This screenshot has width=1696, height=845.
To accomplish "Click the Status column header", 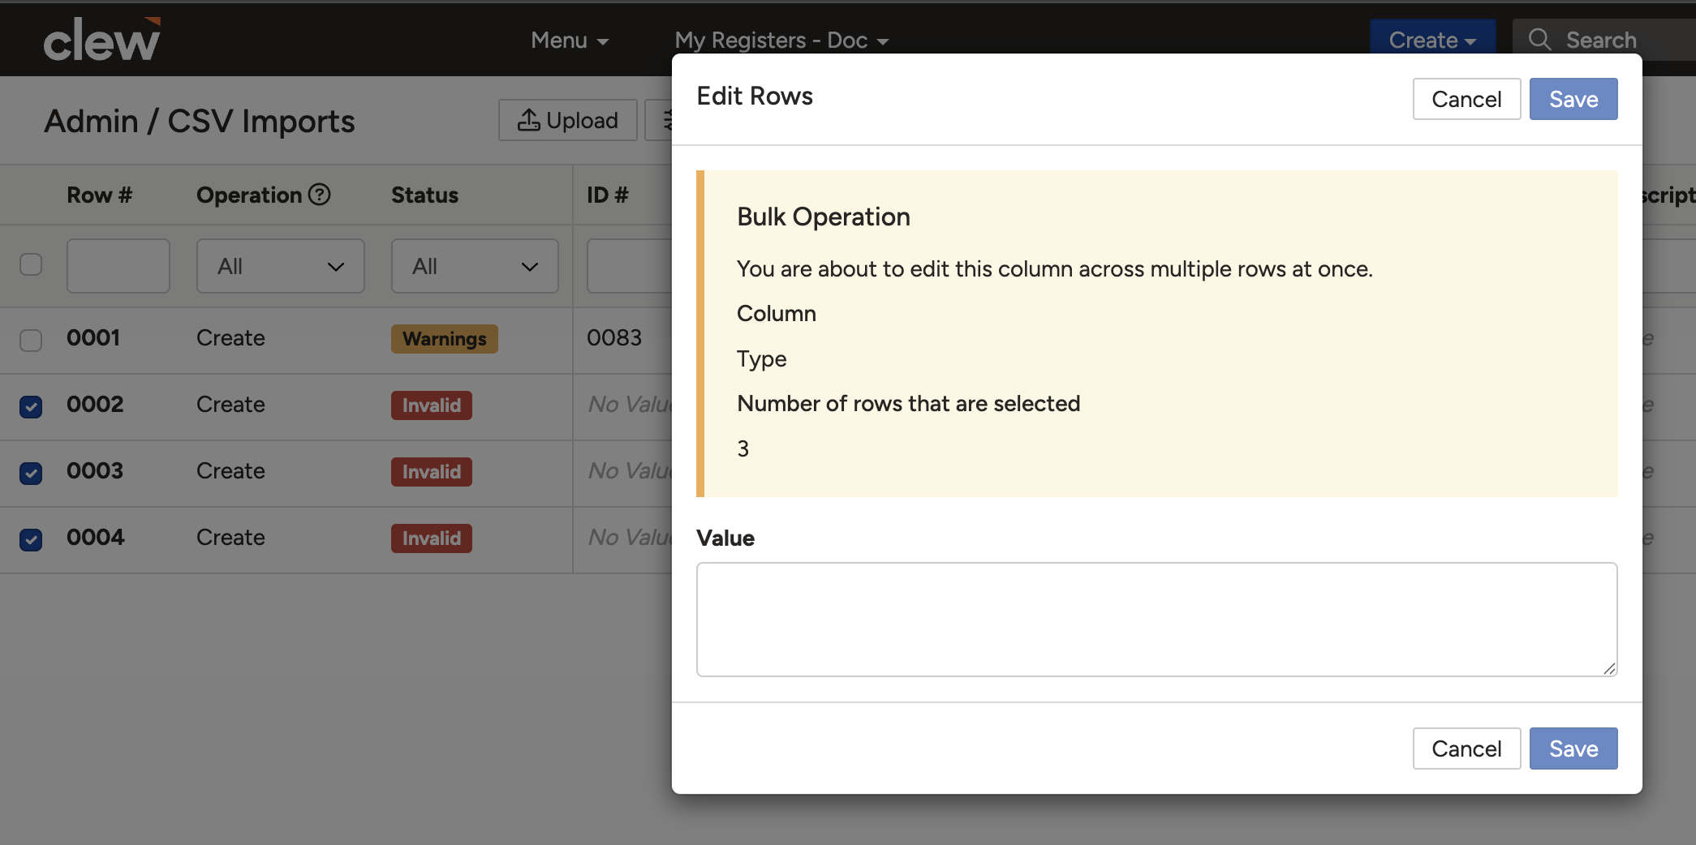I will click(424, 195).
